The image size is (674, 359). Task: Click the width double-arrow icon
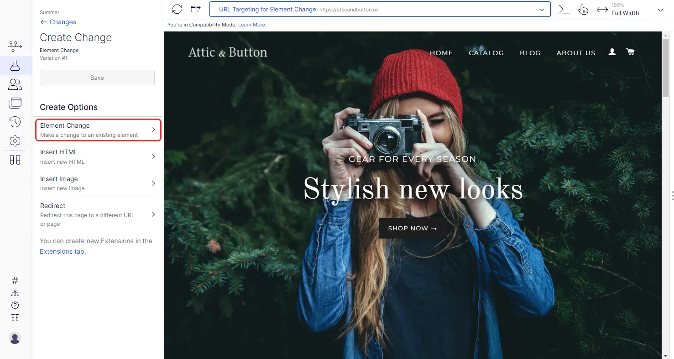point(602,10)
